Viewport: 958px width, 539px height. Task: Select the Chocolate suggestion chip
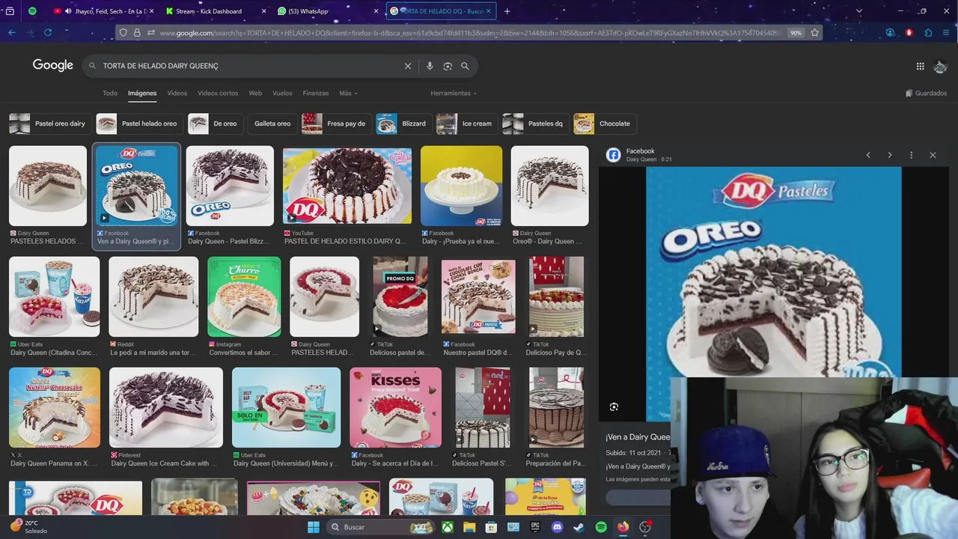pos(605,124)
